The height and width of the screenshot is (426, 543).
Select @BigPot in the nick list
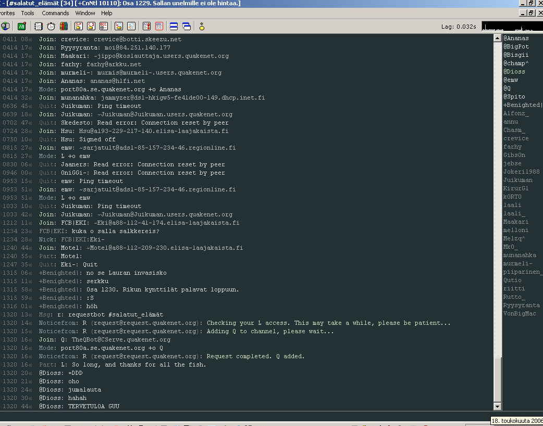[x=516, y=46]
